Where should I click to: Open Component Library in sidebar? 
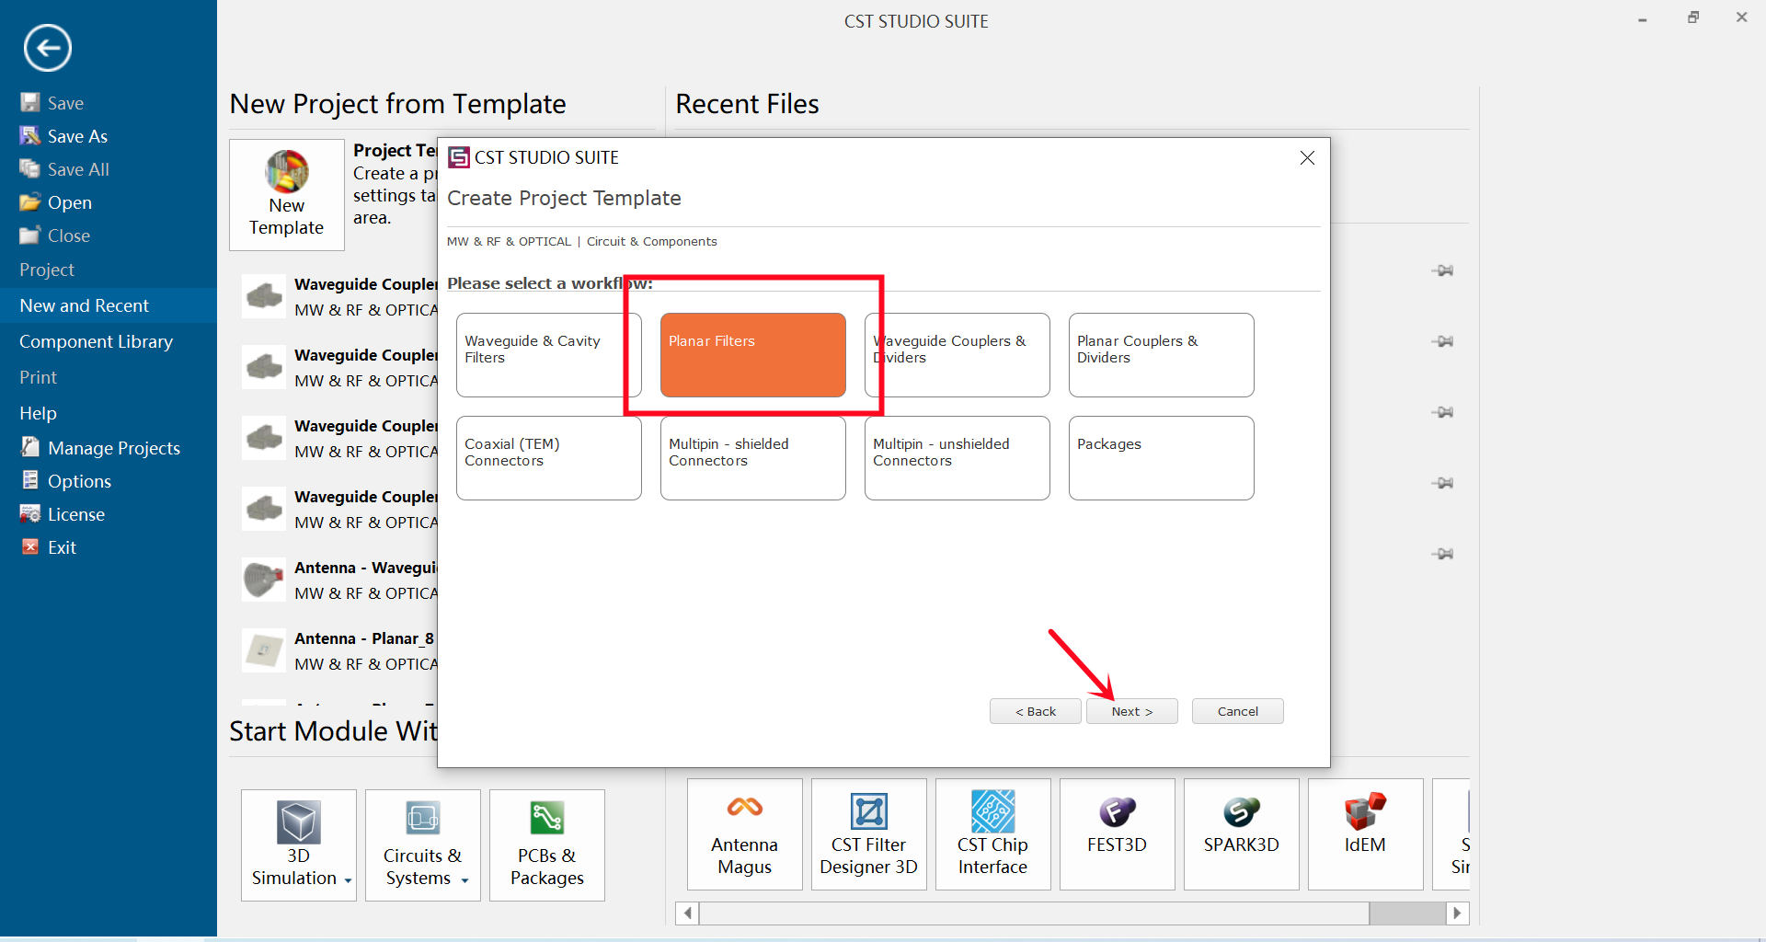coord(109,341)
